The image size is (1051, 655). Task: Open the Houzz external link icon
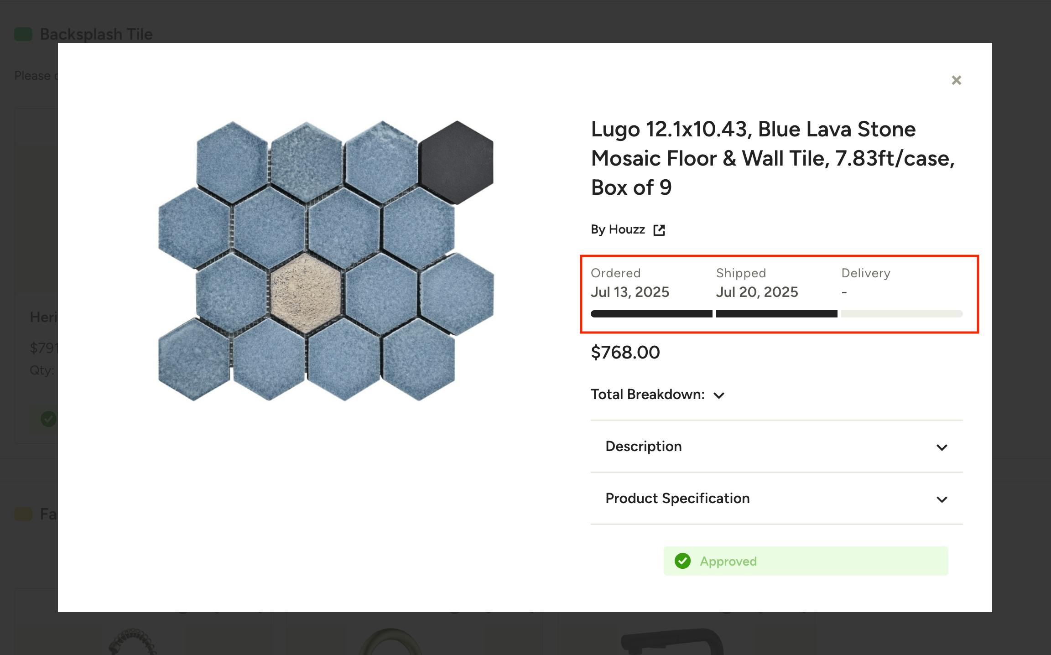coord(659,230)
